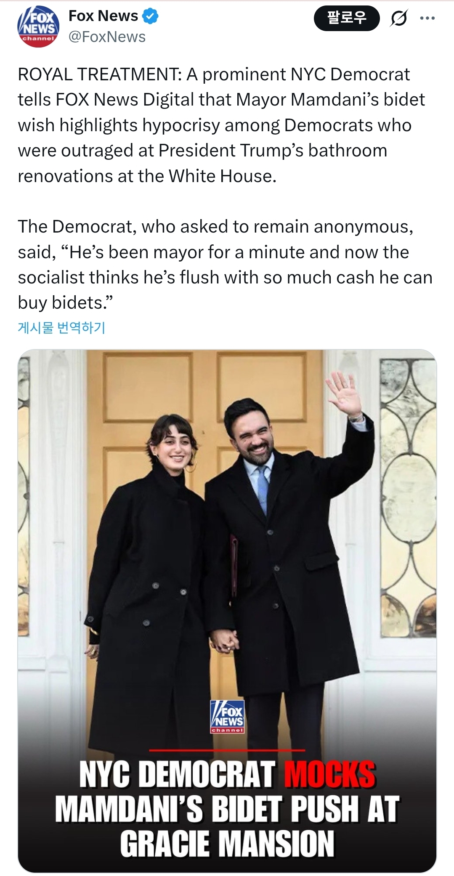Tap the 팔로우 follow button
This screenshot has width=454, height=876.
pos(347,18)
